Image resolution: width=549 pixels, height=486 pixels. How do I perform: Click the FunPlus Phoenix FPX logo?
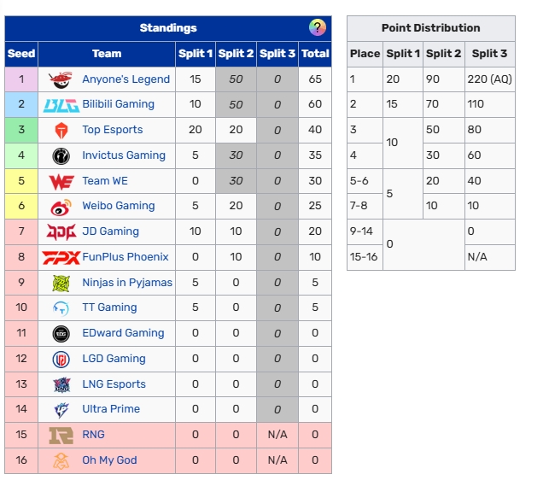61,257
